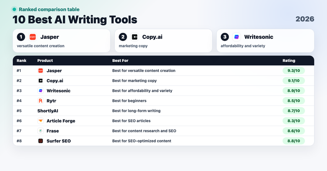Click the Jasper product name in the table
Screen dimensions: 327x171
point(54,71)
